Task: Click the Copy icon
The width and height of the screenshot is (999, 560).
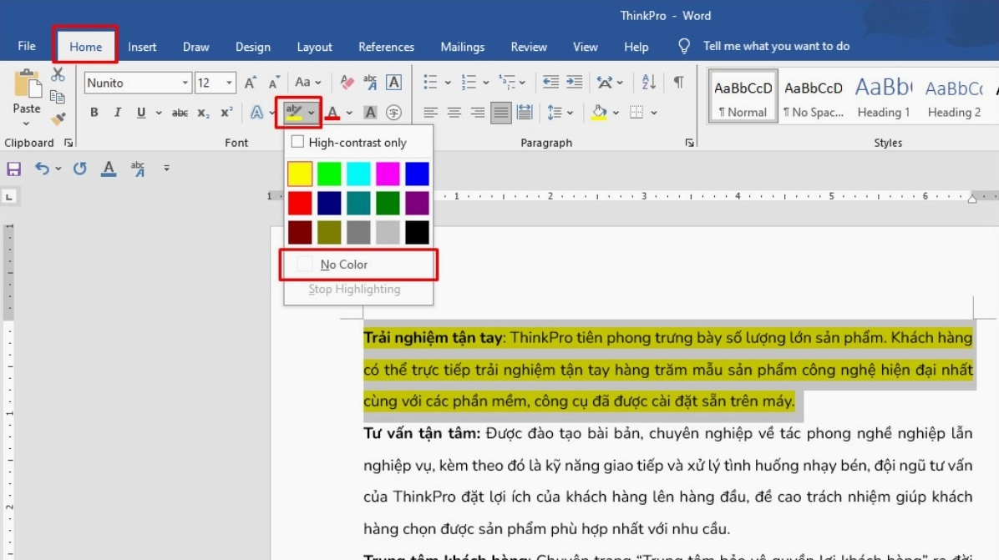Action: click(x=58, y=97)
